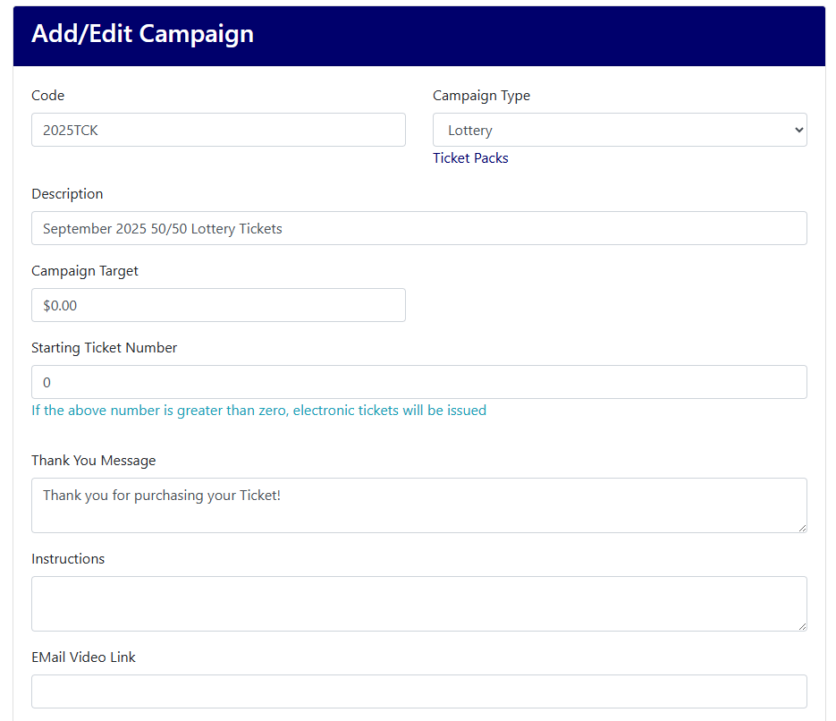Open the Campaign Type dropdown showing Lottery
Image resolution: width=836 pixels, height=721 pixels.
[x=620, y=130]
